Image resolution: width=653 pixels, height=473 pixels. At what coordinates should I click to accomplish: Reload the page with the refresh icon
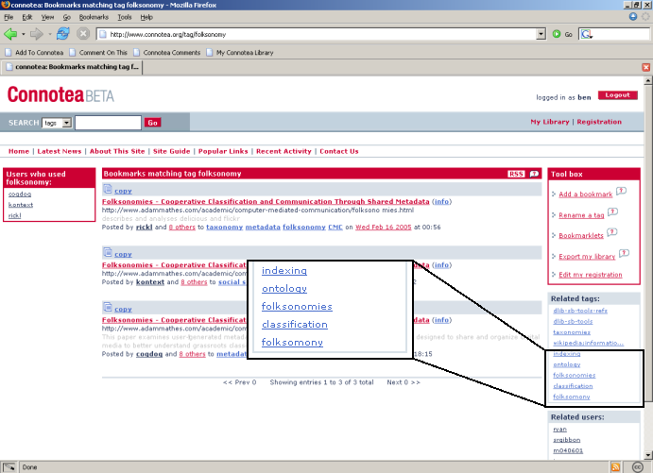pyautogui.click(x=63, y=34)
